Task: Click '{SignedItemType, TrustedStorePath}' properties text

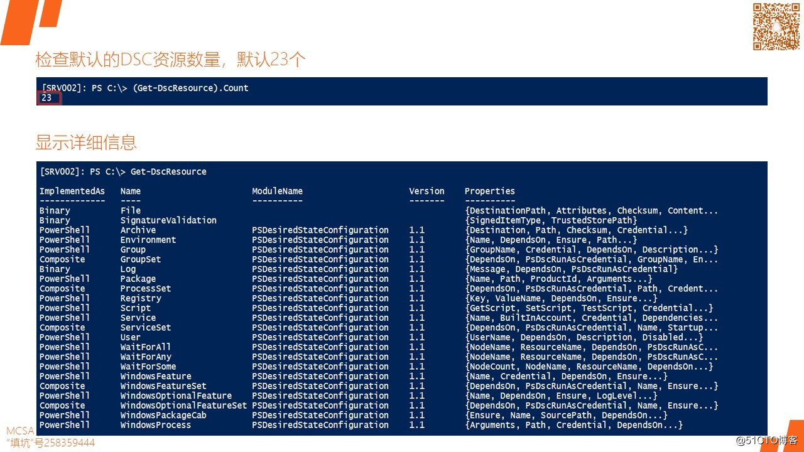Action: pos(551,220)
